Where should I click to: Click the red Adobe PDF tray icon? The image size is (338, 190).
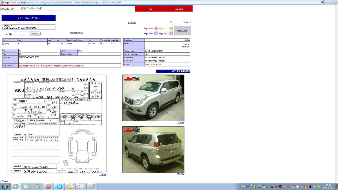[x=272, y=187]
